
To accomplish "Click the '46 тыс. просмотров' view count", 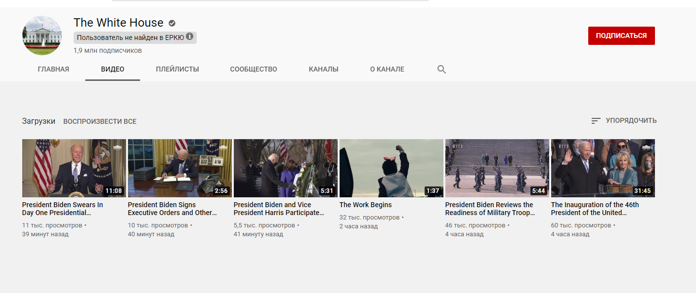I will (475, 225).
